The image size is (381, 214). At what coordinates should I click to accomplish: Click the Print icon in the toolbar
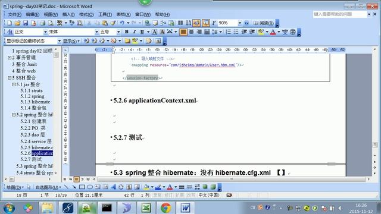pos(42,23)
